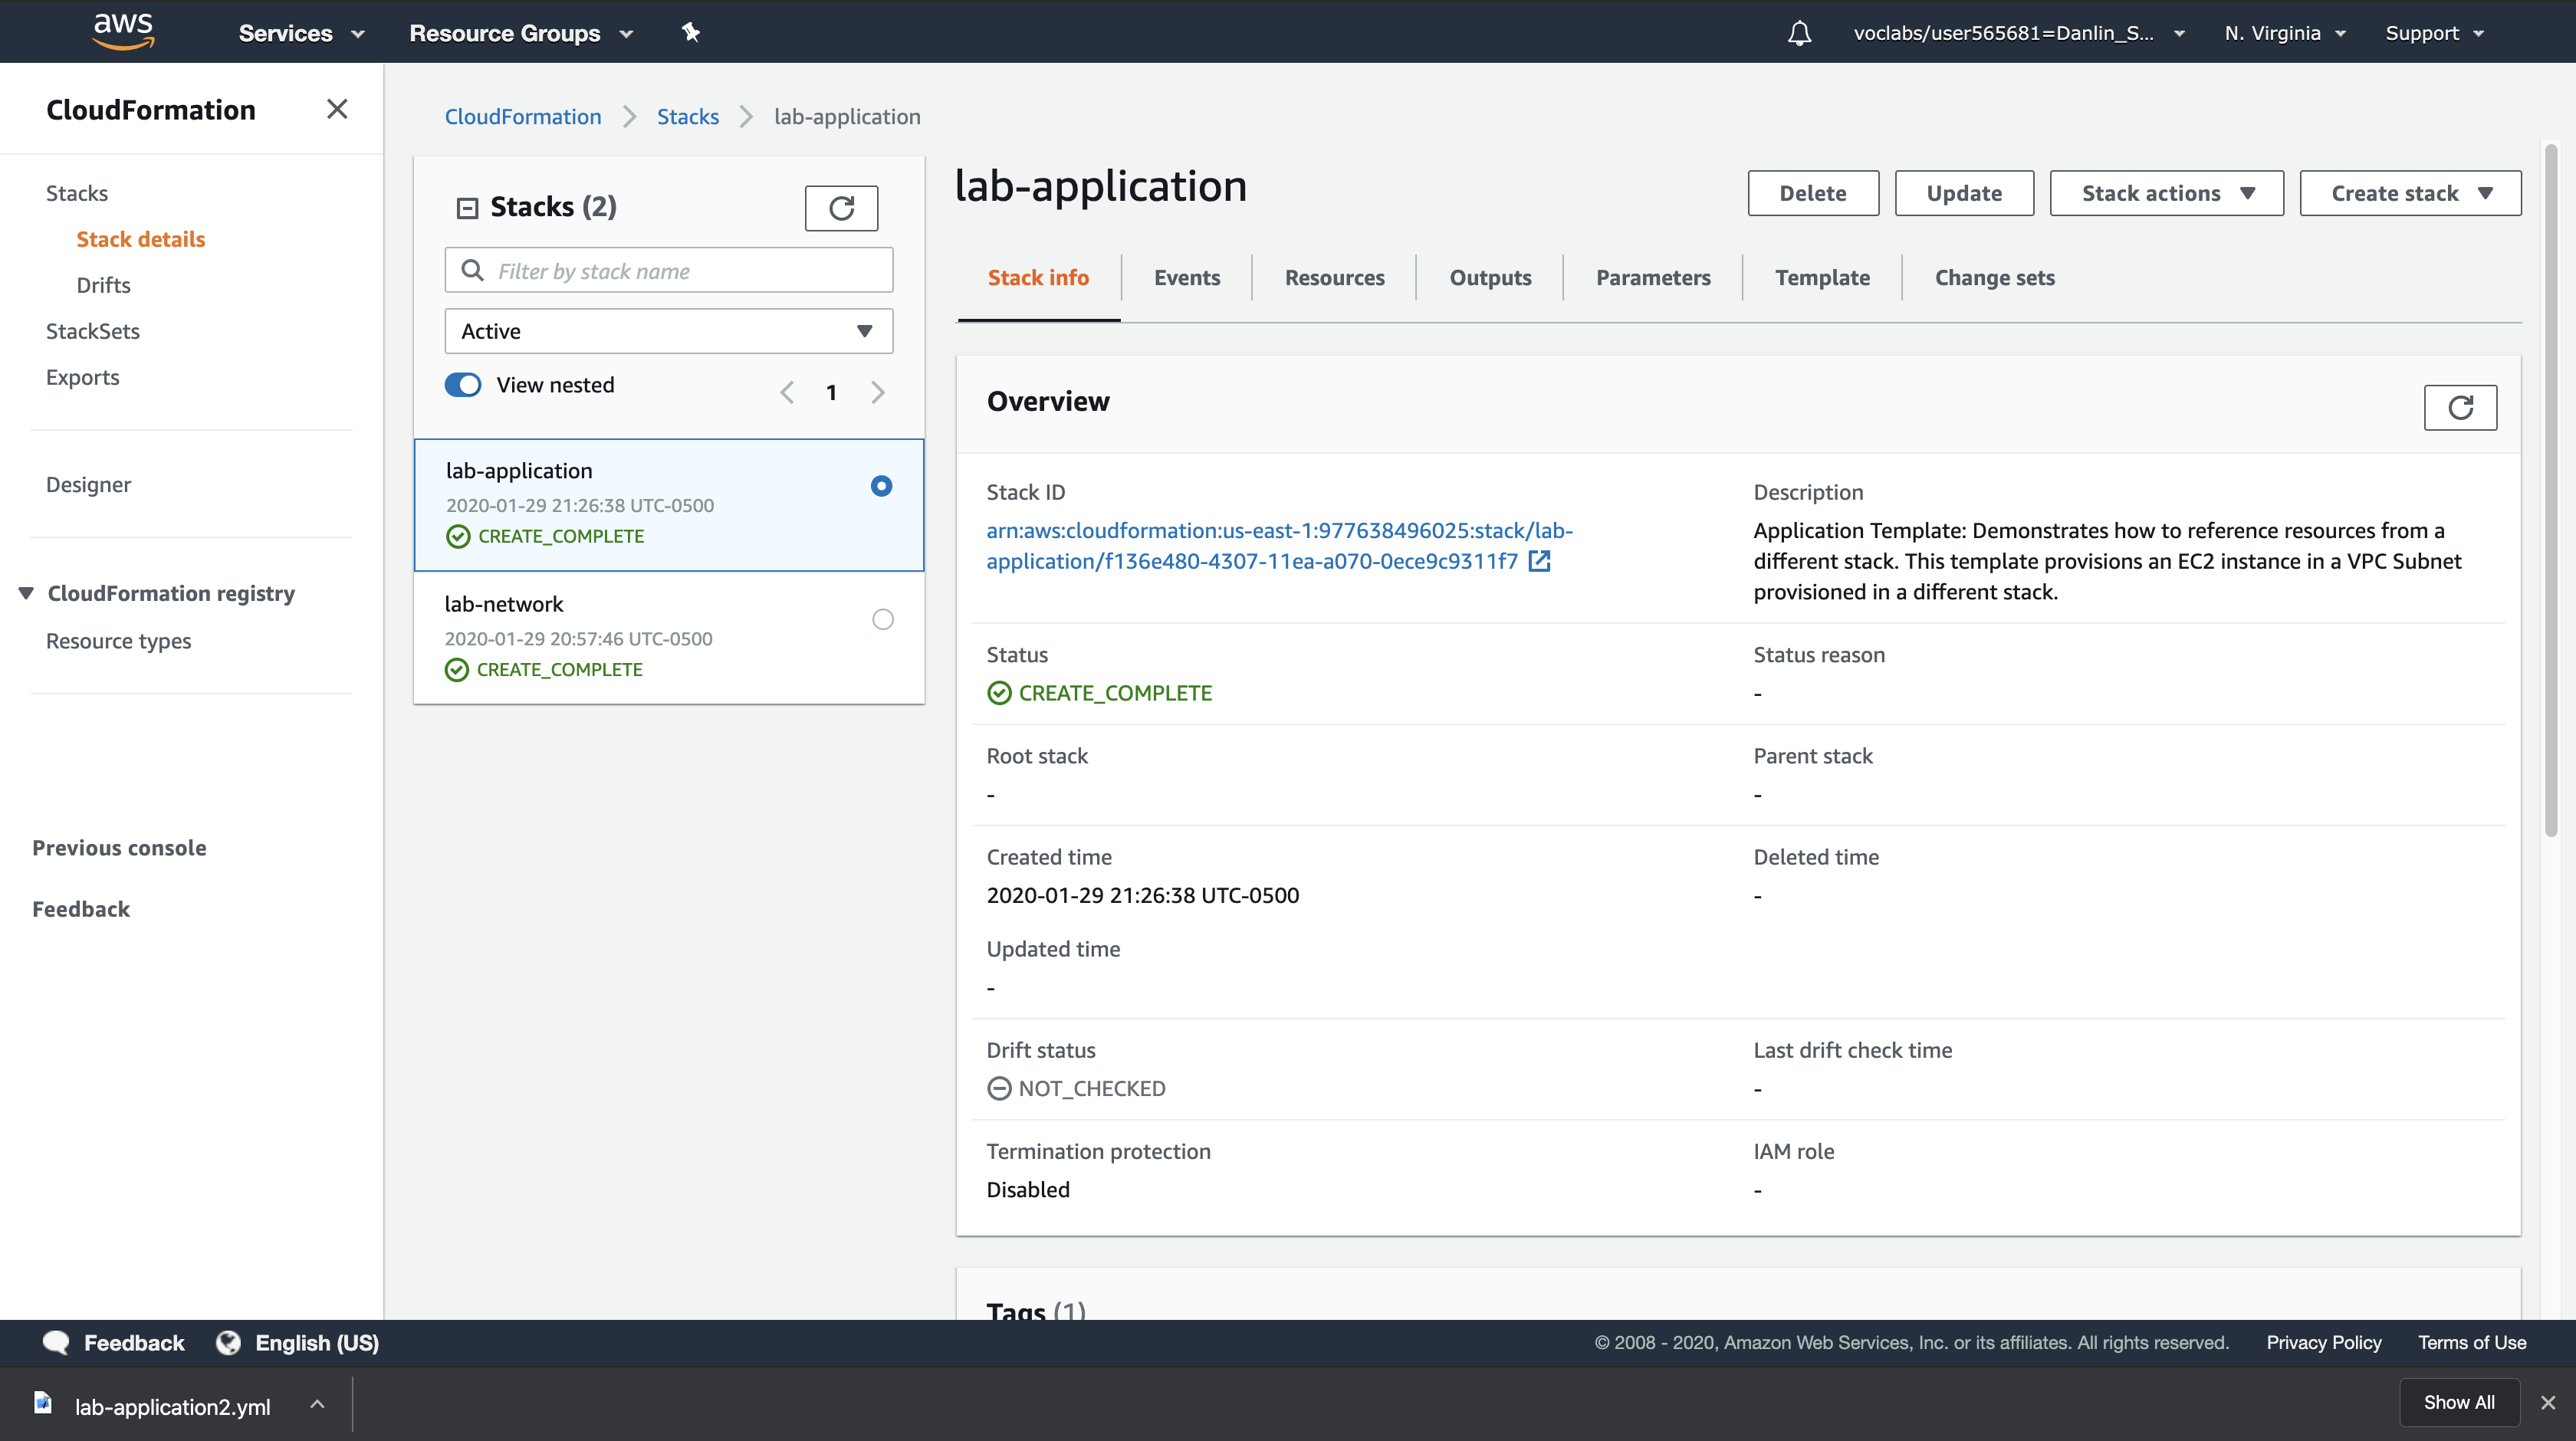
Task: Collapse the CloudFormation registry section
Action: 26,593
